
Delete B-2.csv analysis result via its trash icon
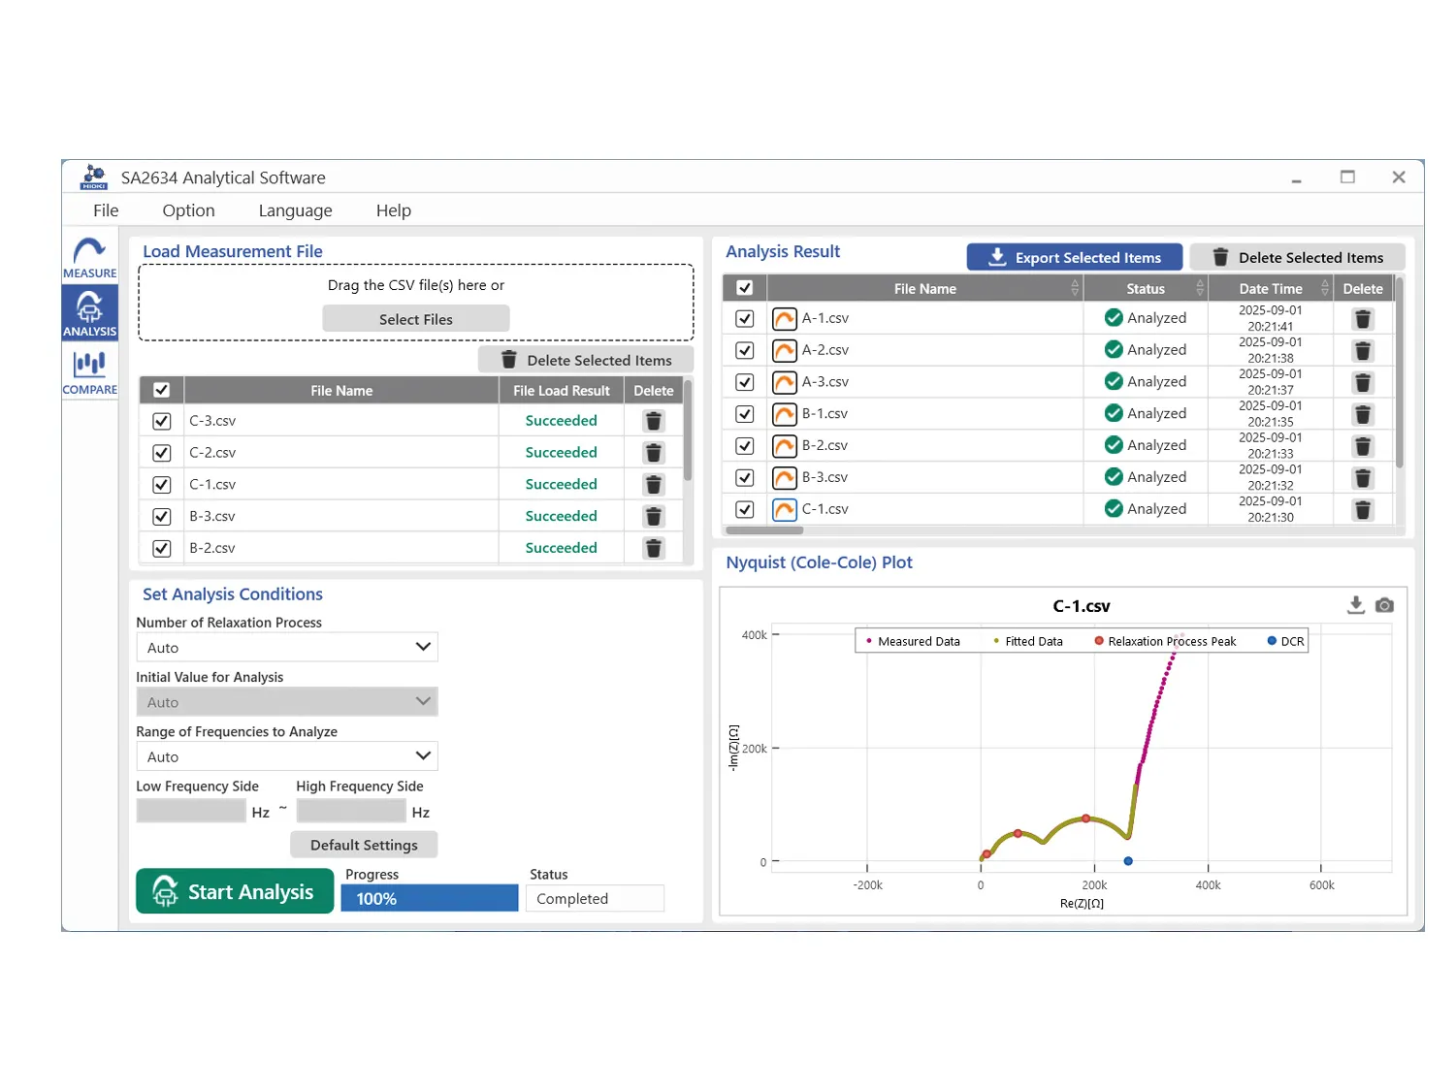tap(1363, 446)
